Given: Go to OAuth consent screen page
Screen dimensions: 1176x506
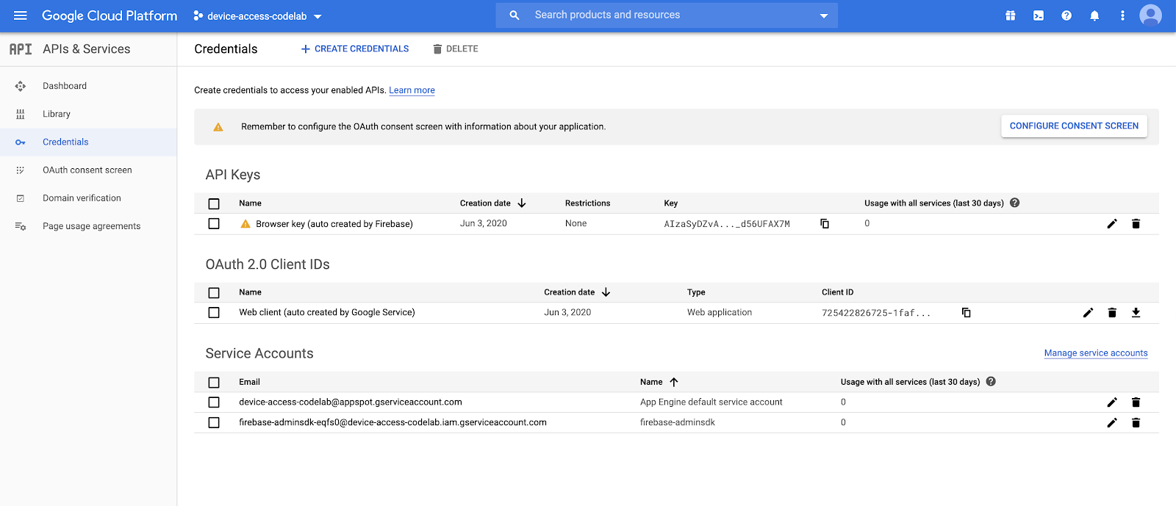Looking at the screenshot, I should tap(87, 170).
